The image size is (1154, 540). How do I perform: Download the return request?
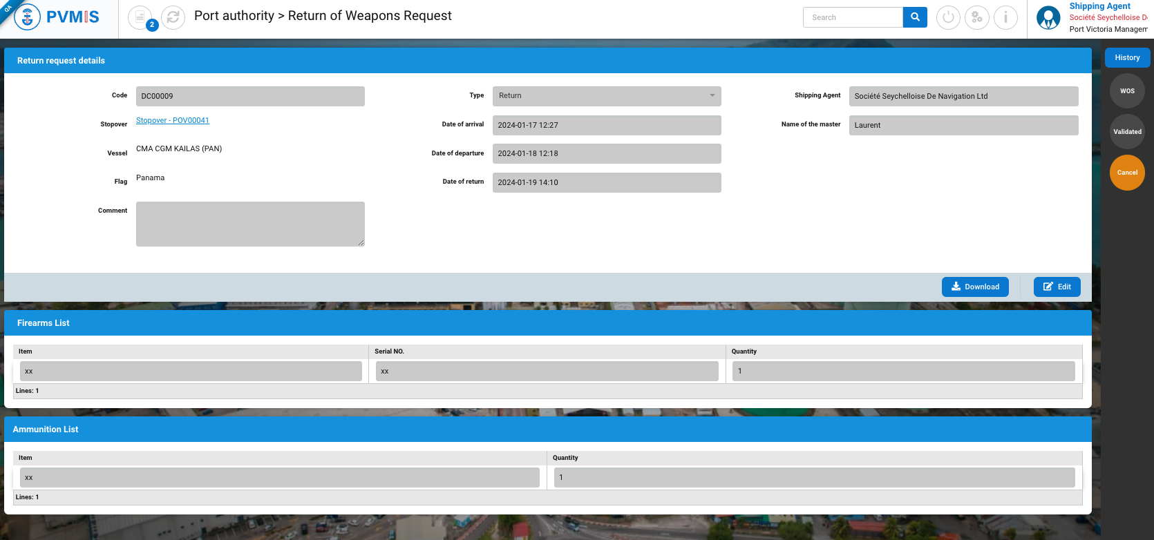974,287
